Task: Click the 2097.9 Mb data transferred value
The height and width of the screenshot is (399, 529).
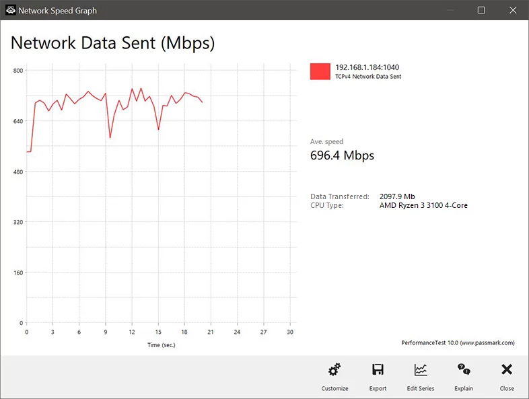Action: click(x=397, y=196)
